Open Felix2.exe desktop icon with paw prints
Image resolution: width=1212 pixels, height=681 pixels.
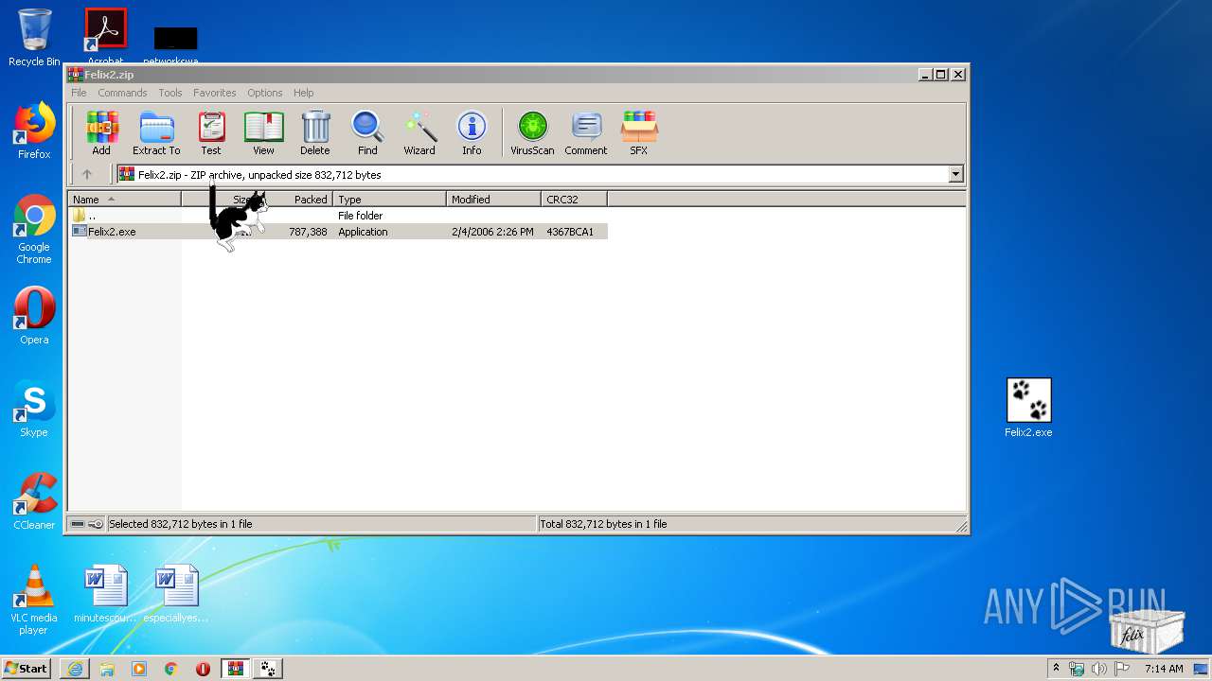[x=1028, y=409]
